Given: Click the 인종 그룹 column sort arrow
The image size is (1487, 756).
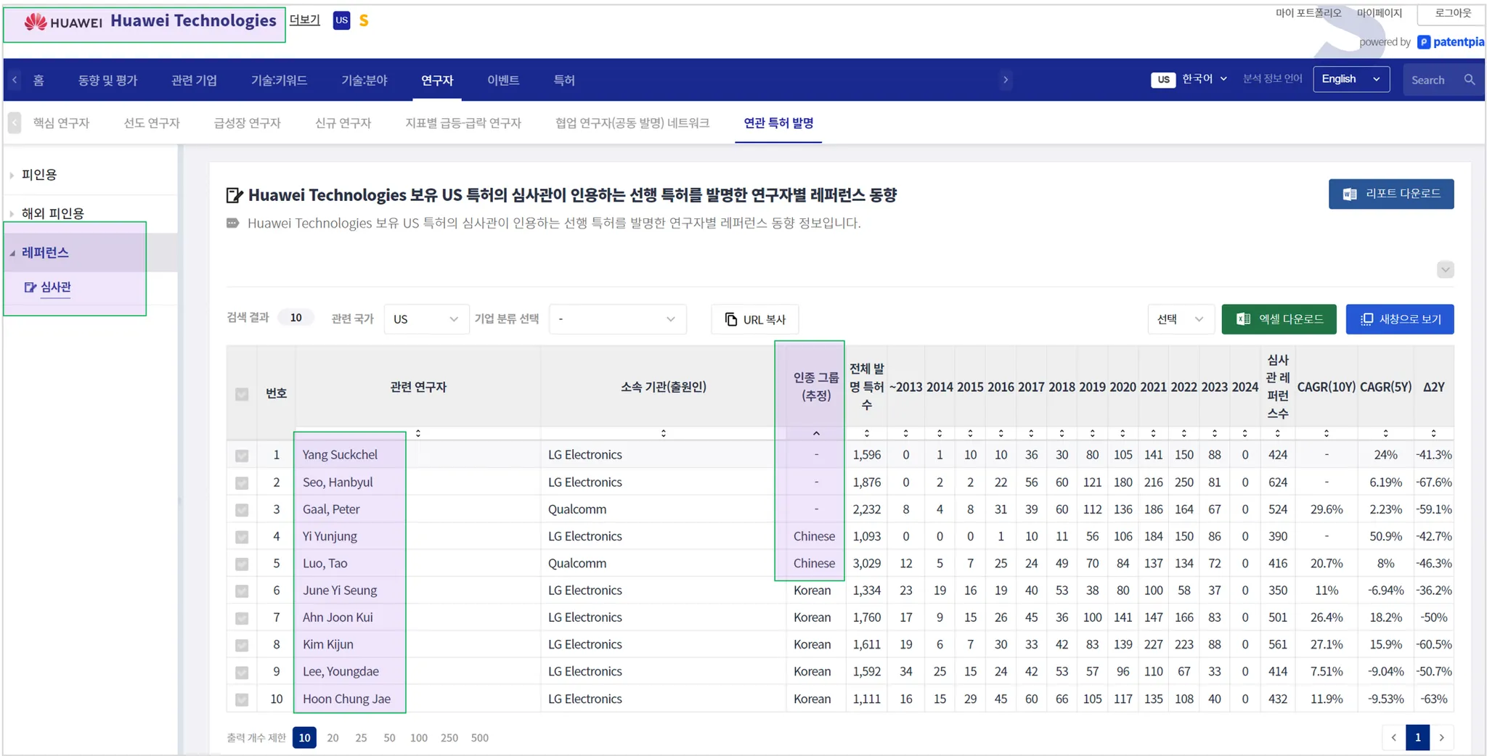Looking at the screenshot, I should coord(816,433).
